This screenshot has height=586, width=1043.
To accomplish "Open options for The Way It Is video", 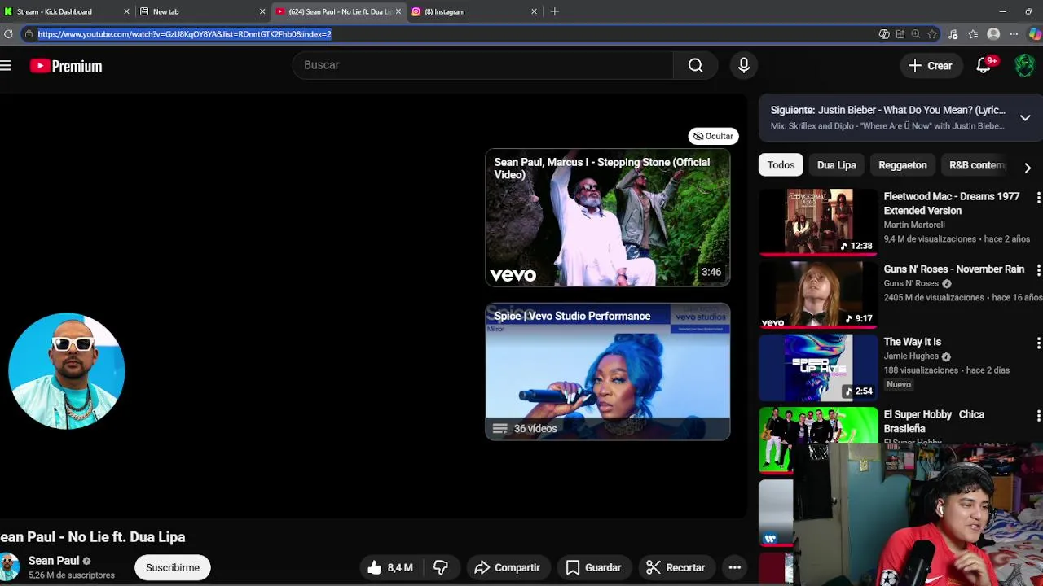I will click(1038, 343).
